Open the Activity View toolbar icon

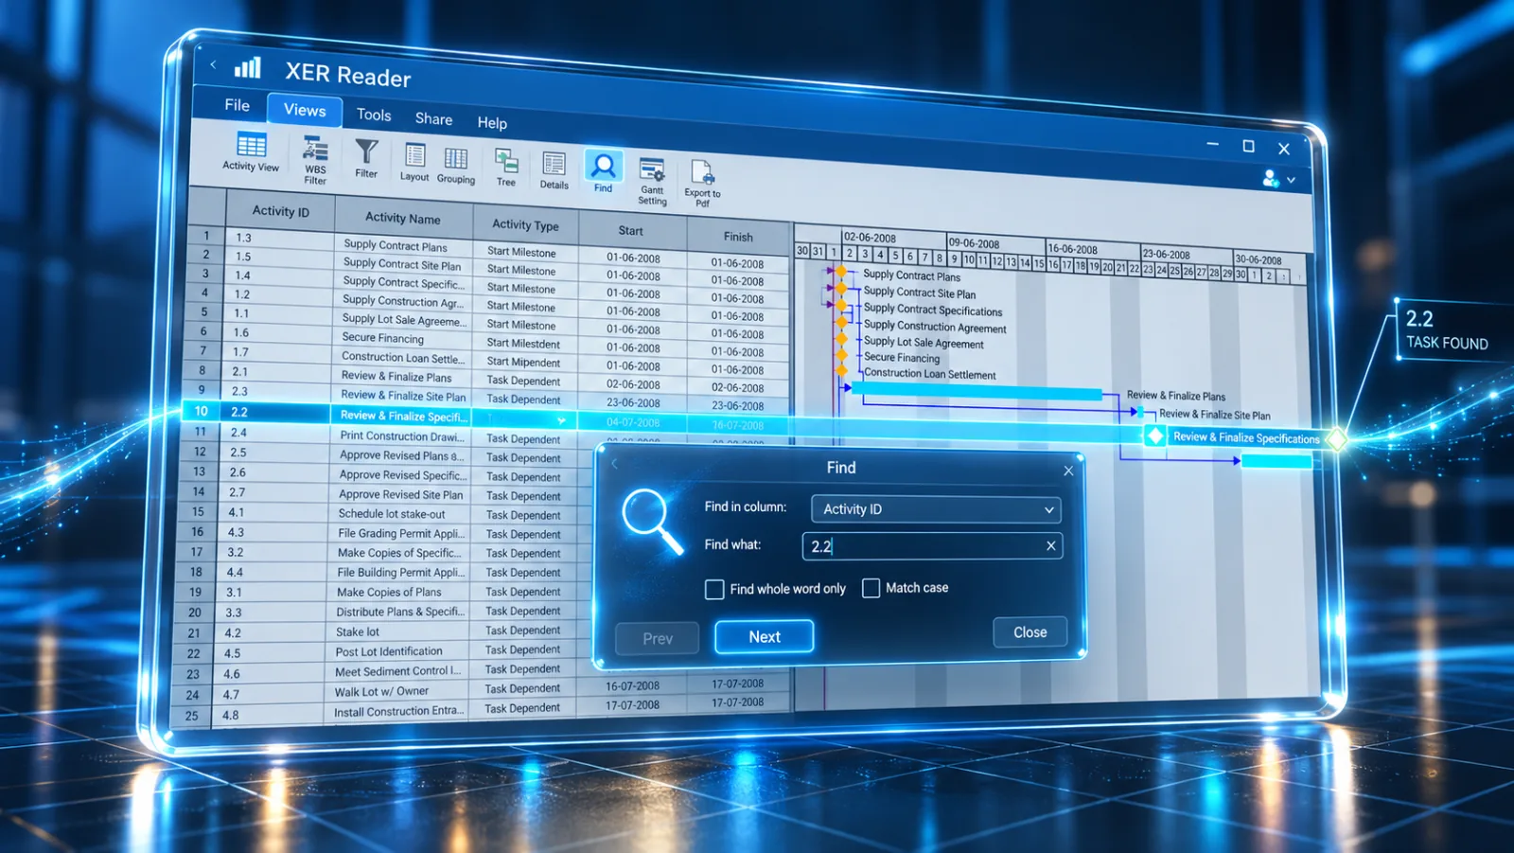coord(251,151)
